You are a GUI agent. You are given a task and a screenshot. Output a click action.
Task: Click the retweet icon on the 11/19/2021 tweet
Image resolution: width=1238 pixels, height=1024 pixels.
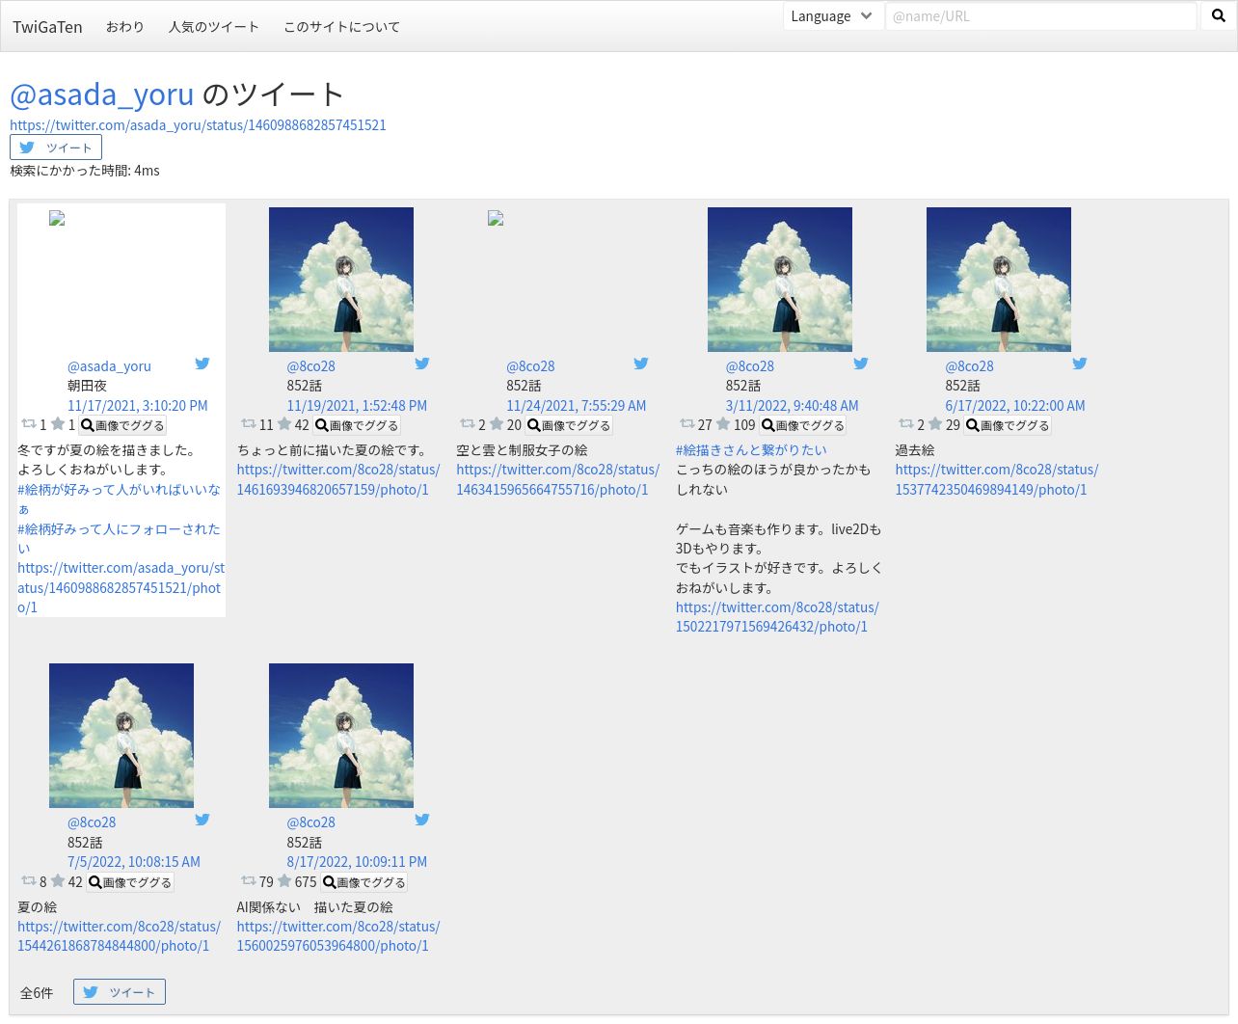pos(249,424)
